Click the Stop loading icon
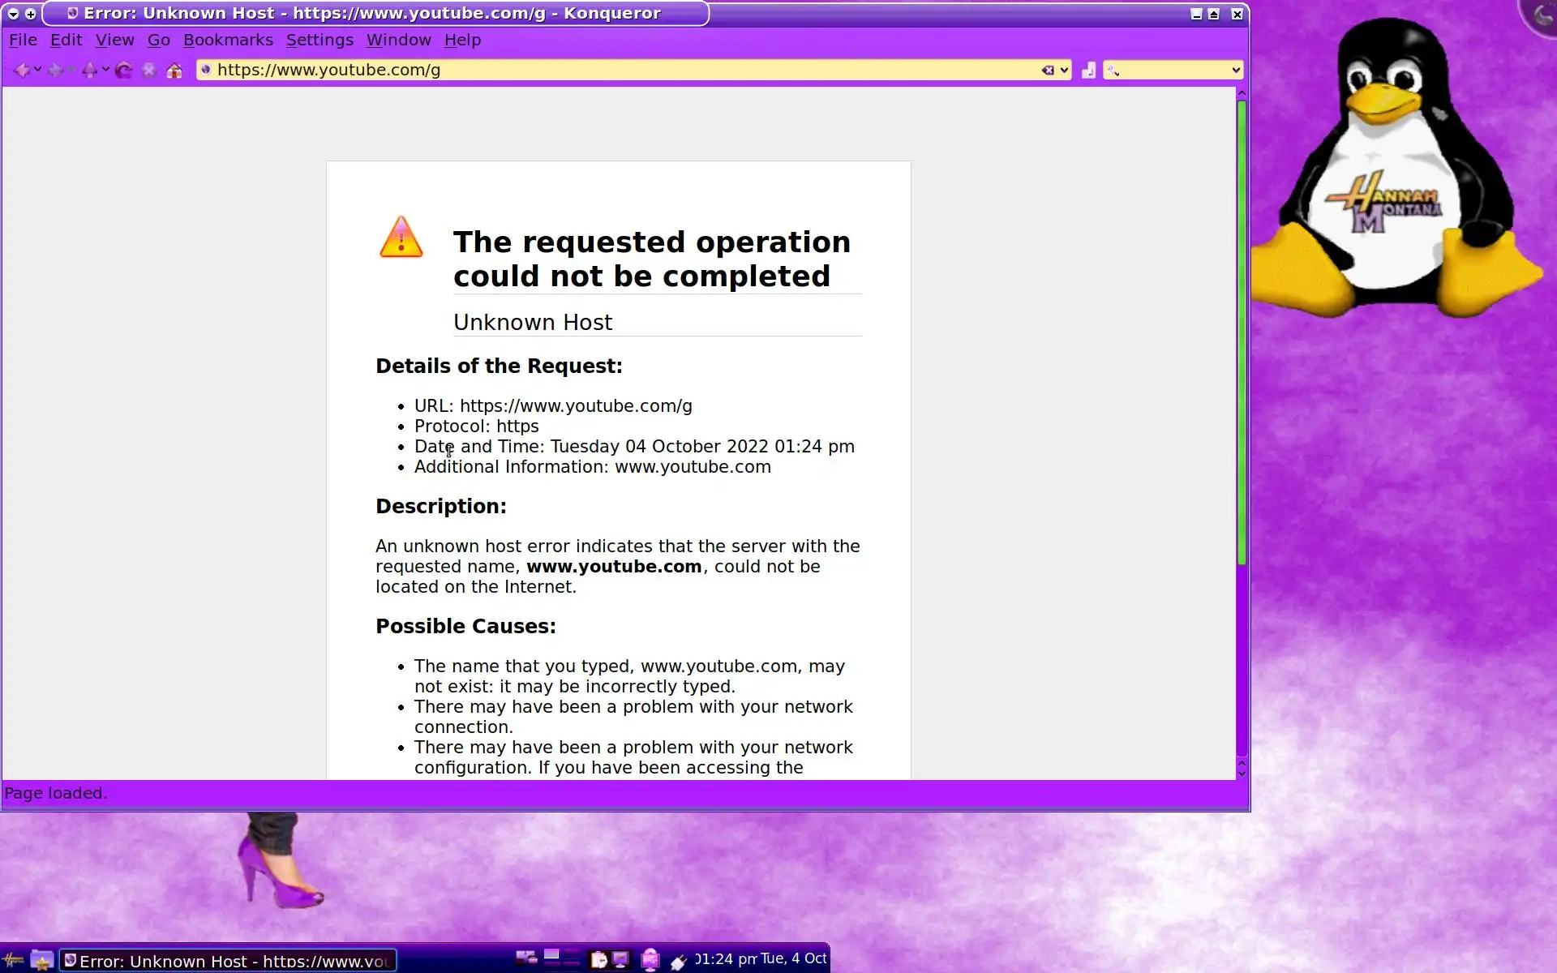The width and height of the screenshot is (1557, 973). coord(149,71)
